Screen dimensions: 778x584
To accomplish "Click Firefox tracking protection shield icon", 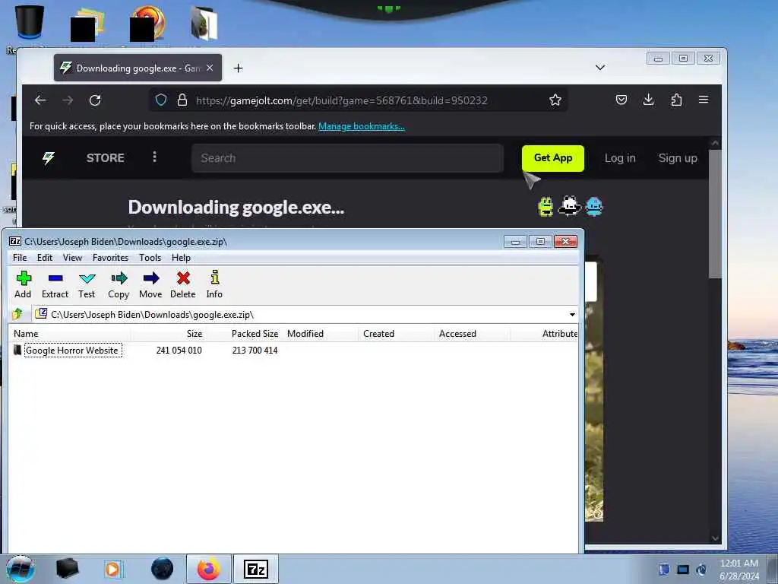I will click(161, 100).
